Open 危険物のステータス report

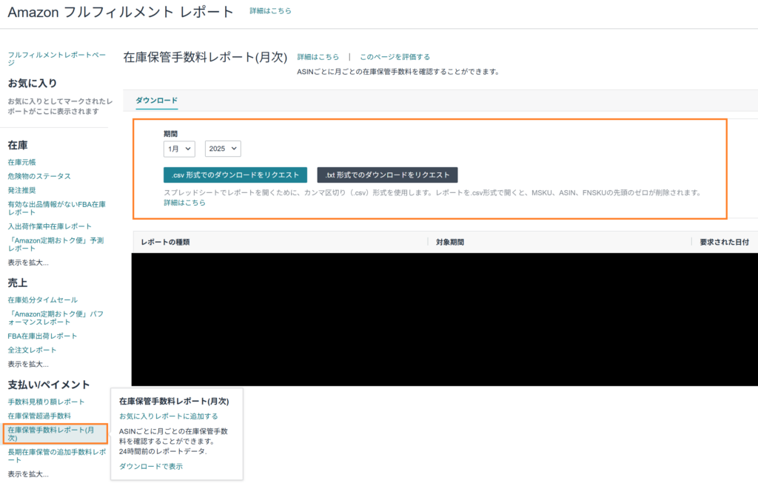39,176
